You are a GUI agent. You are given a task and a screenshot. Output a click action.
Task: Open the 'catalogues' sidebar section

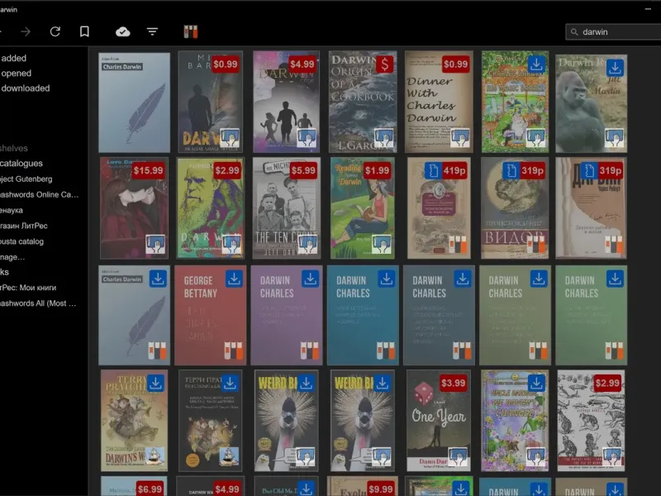click(x=21, y=163)
